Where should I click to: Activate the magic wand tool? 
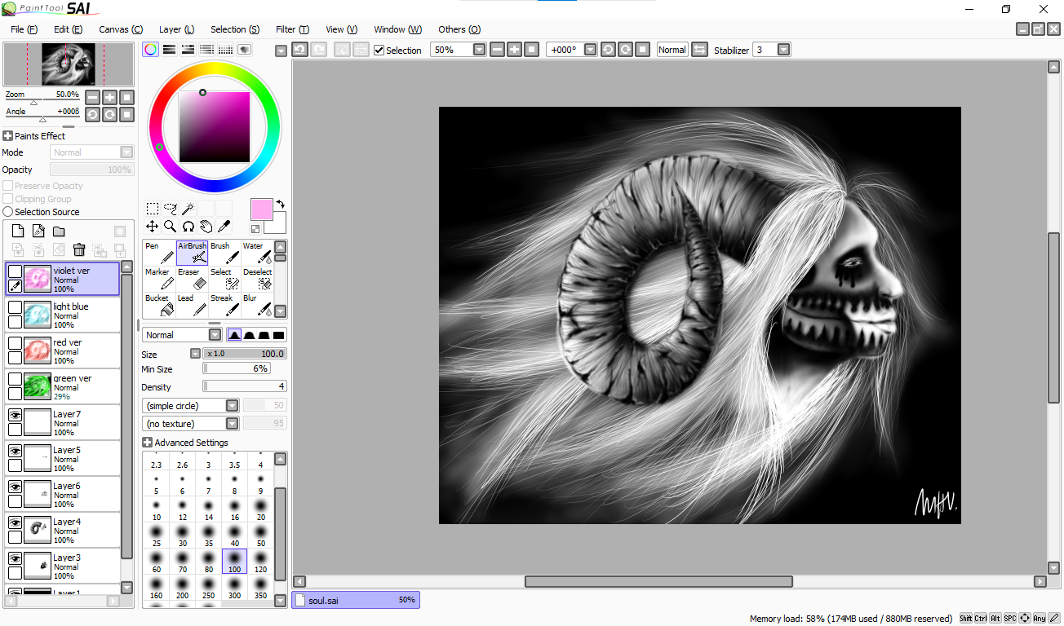point(188,209)
